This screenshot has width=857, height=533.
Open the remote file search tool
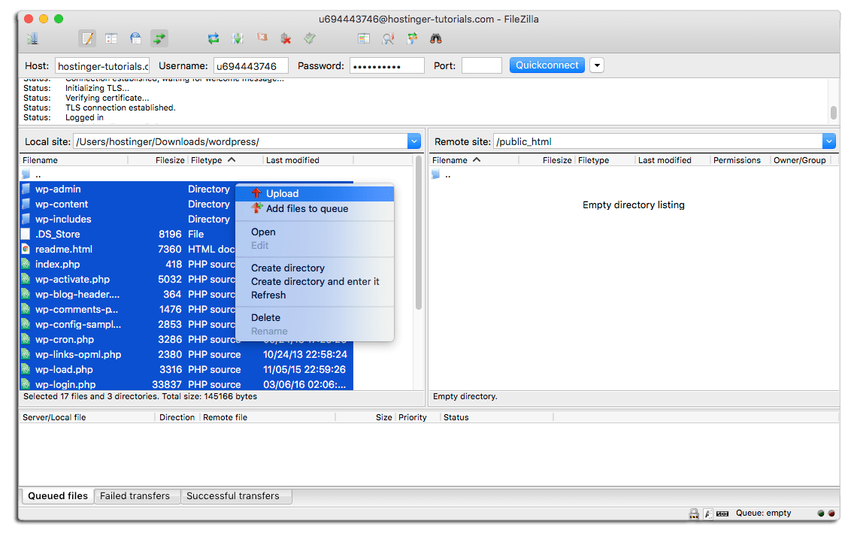point(435,38)
